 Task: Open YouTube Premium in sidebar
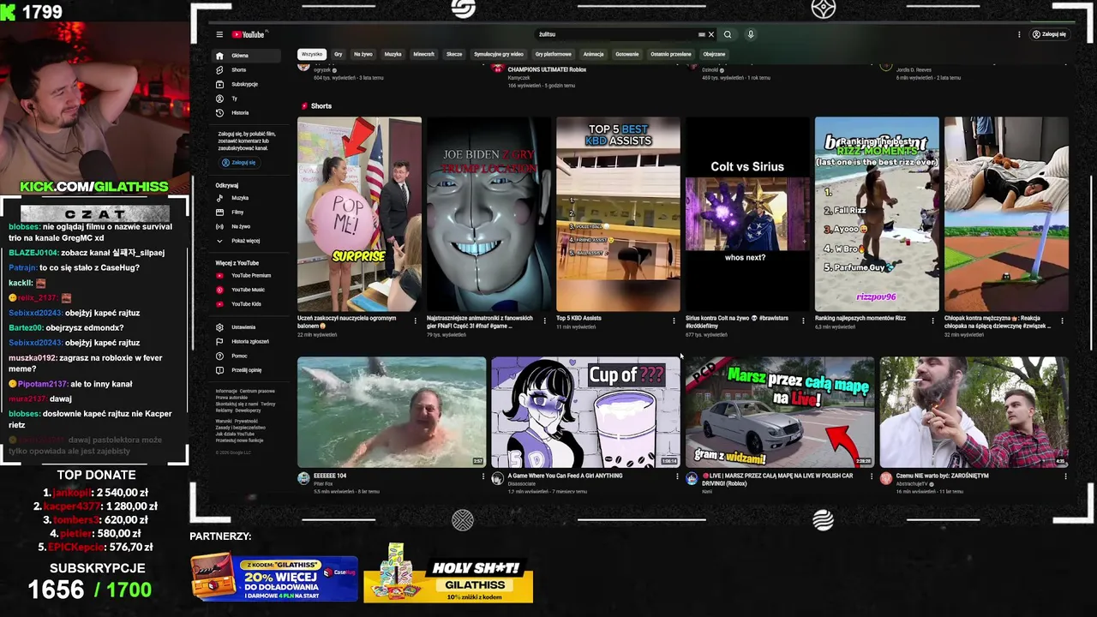pos(246,275)
